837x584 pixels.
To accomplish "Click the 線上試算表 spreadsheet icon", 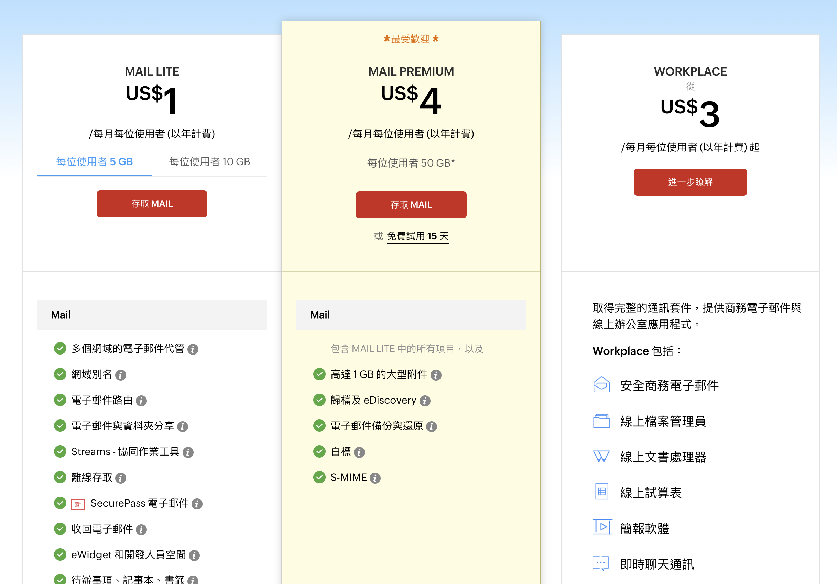I will 601,492.
